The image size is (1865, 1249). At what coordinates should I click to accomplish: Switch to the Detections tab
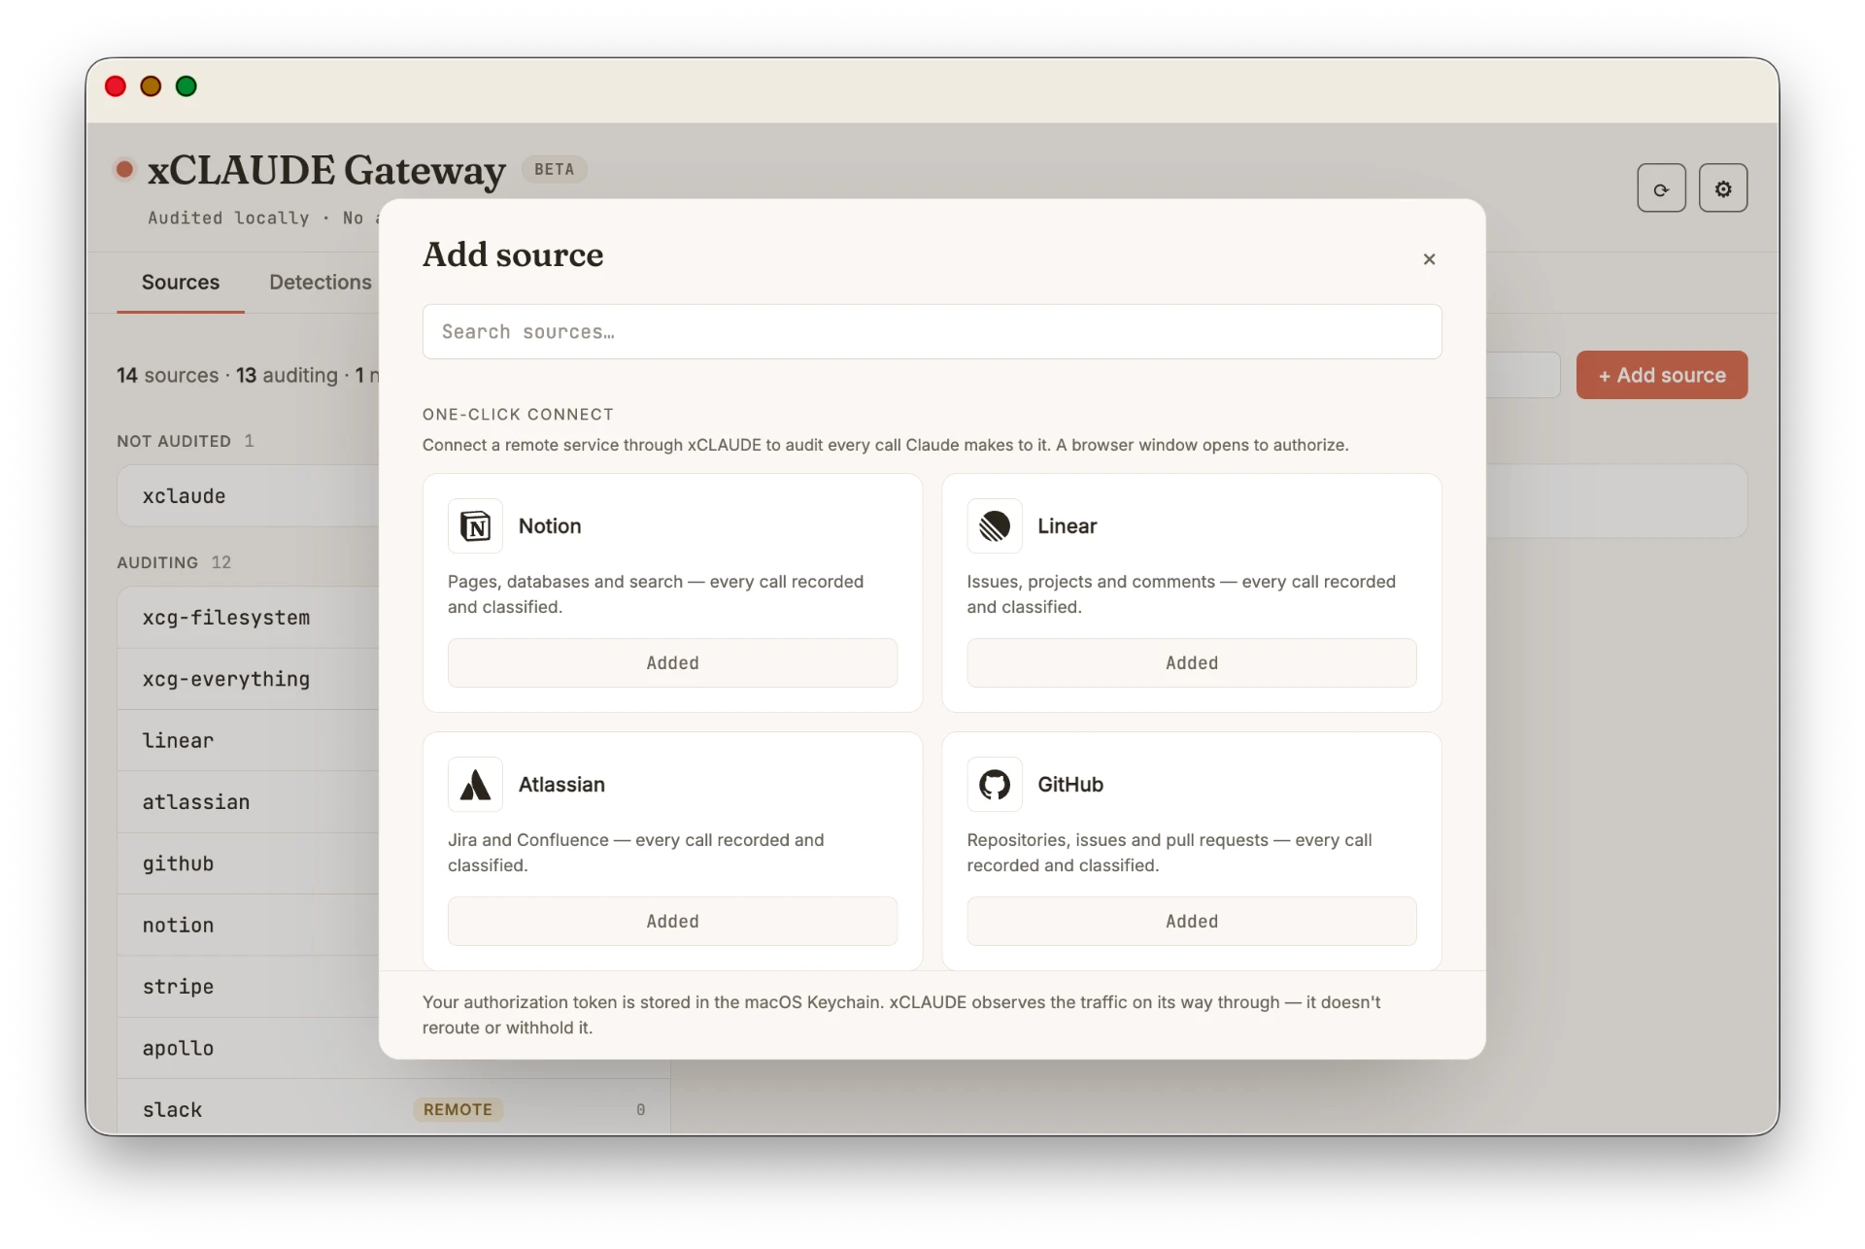(321, 282)
